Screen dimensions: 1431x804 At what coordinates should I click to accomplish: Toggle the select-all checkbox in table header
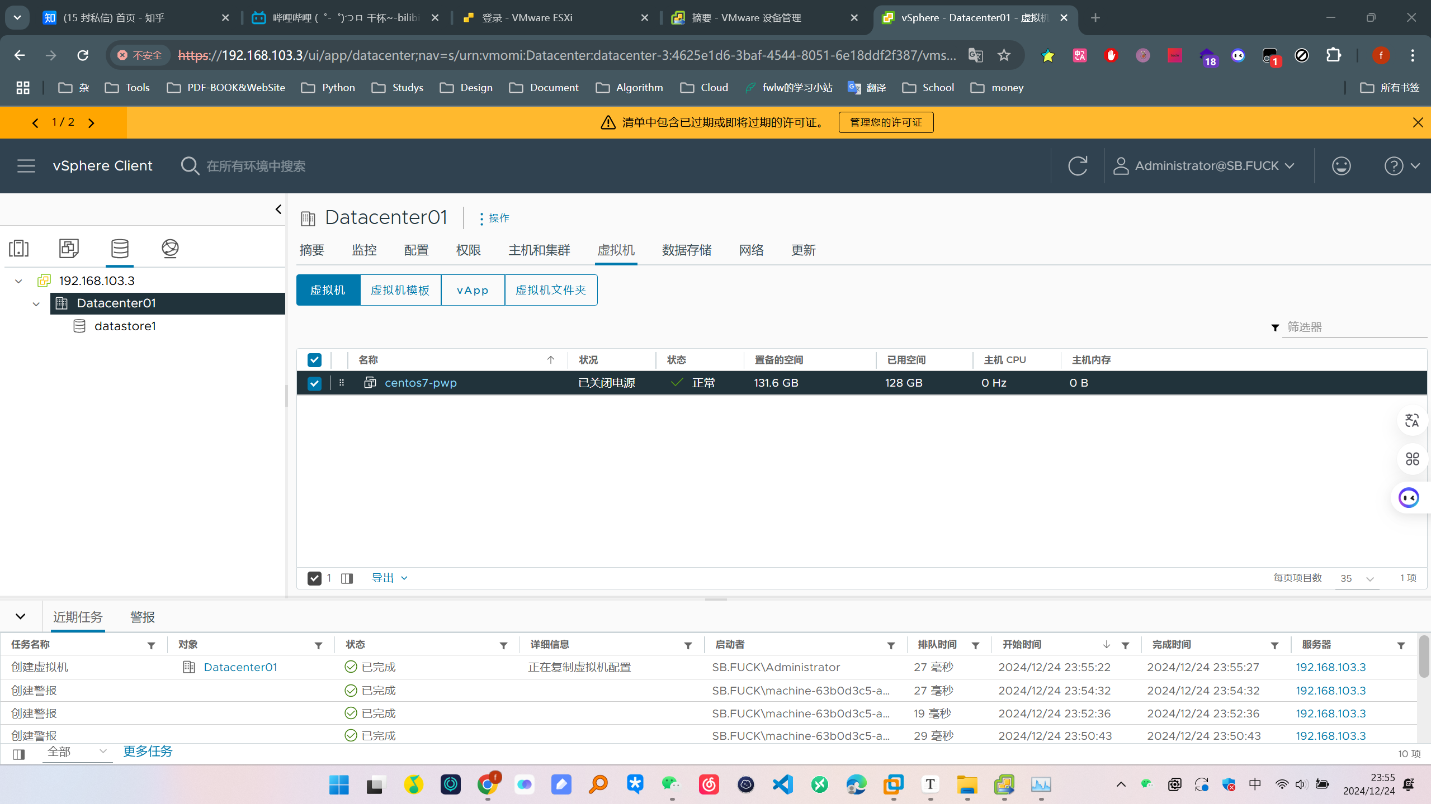[x=314, y=360]
